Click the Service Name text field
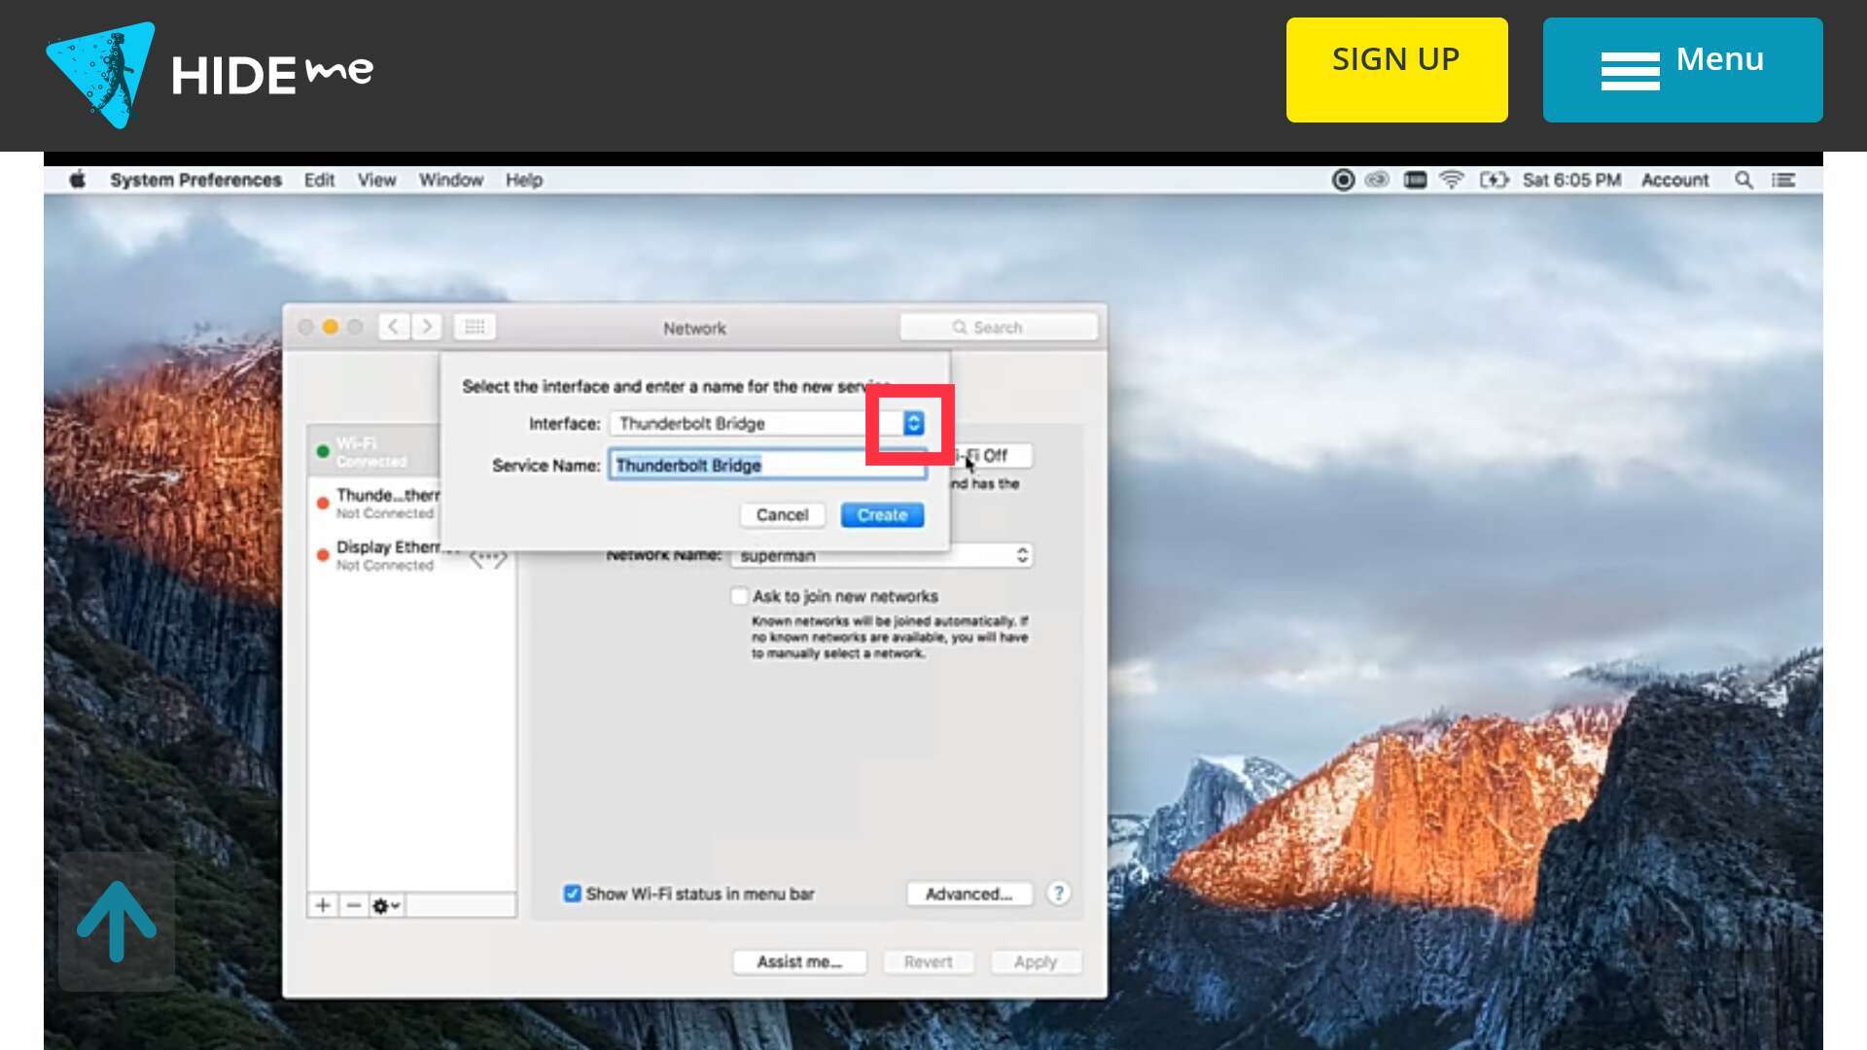 pyautogui.click(x=766, y=465)
